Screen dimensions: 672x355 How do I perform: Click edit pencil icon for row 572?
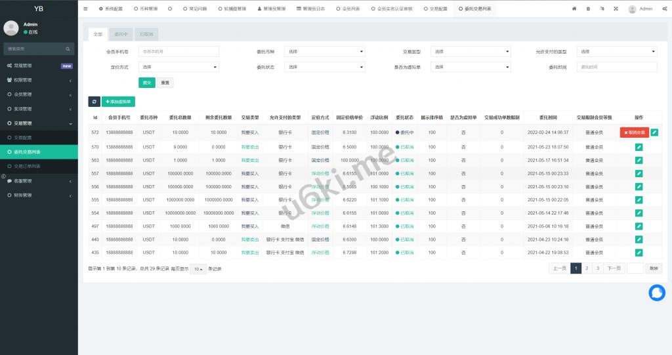654,133
